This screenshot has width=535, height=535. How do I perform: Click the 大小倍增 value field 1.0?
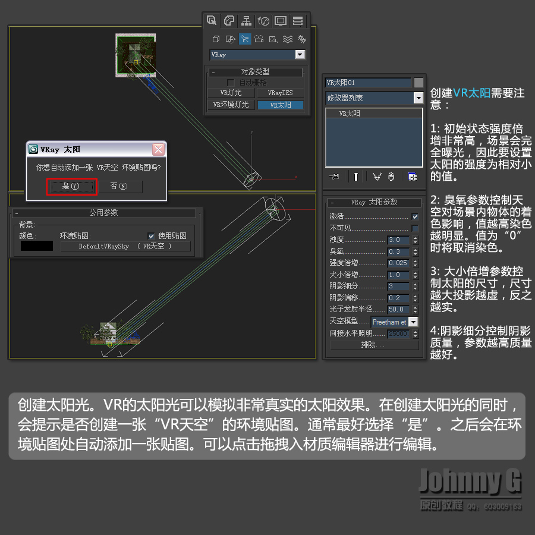click(398, 275)
